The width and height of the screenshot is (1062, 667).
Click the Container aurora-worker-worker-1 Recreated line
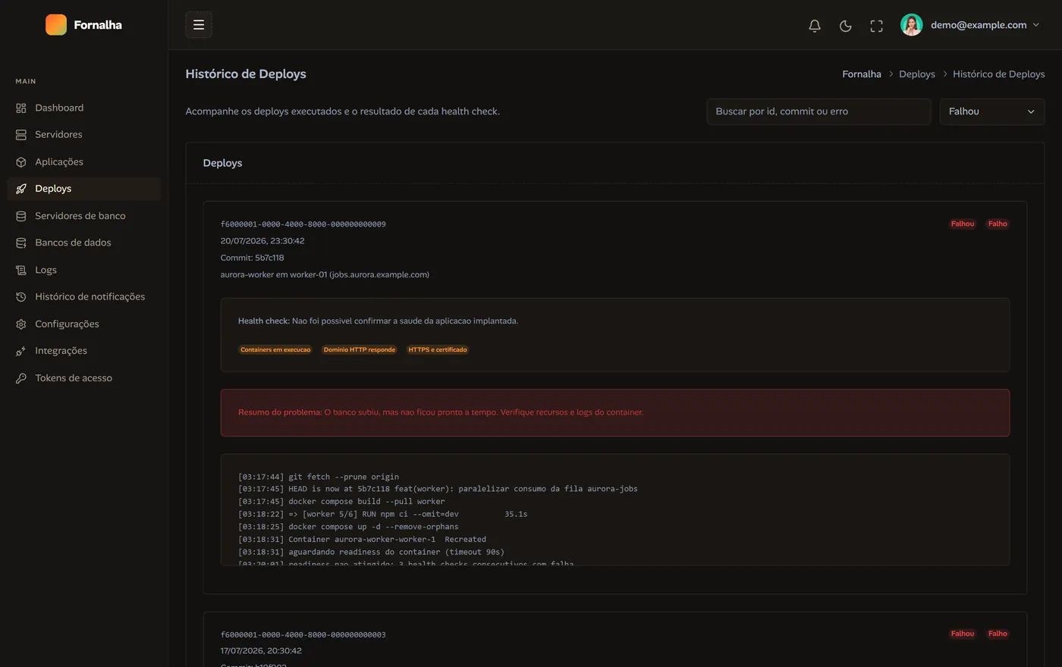(x=362, y=540)
